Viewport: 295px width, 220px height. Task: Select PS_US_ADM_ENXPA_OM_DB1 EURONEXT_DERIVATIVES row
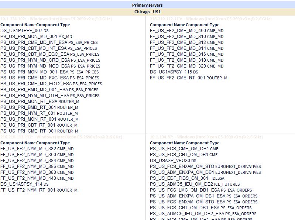coord(205,172)
